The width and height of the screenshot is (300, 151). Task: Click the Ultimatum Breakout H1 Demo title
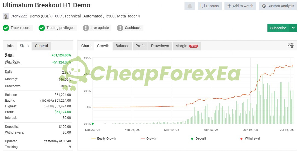coord(47,5)
